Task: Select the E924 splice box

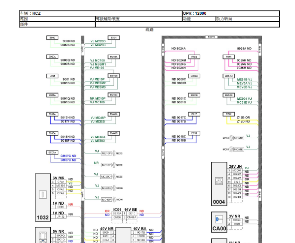Action: tap(194, 57)
